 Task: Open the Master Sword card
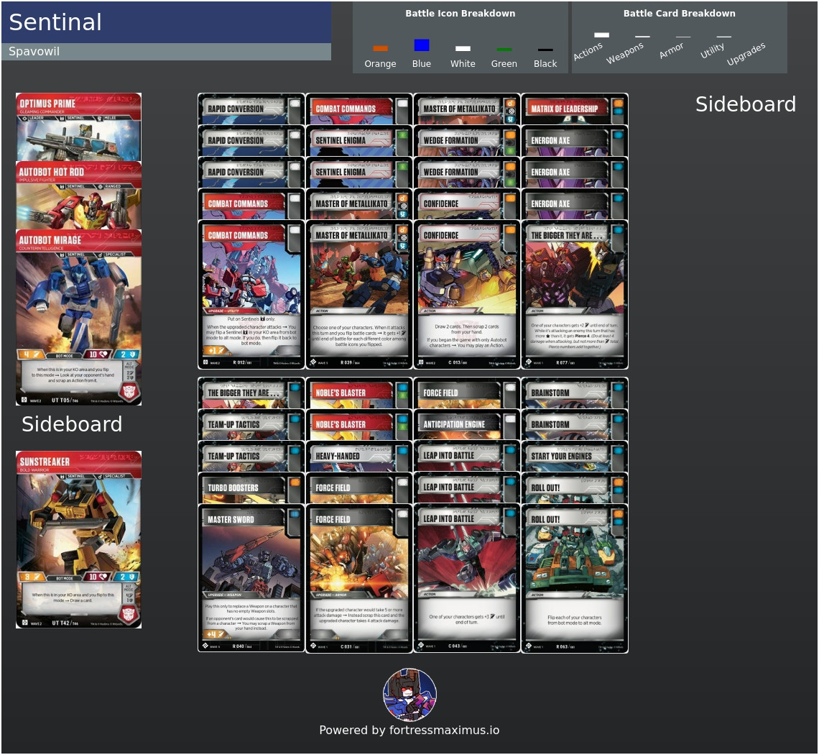coord(251,578)
